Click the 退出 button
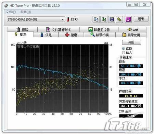Image resolution: width=154 pixels, height=134 pixels. pos(141,19)
